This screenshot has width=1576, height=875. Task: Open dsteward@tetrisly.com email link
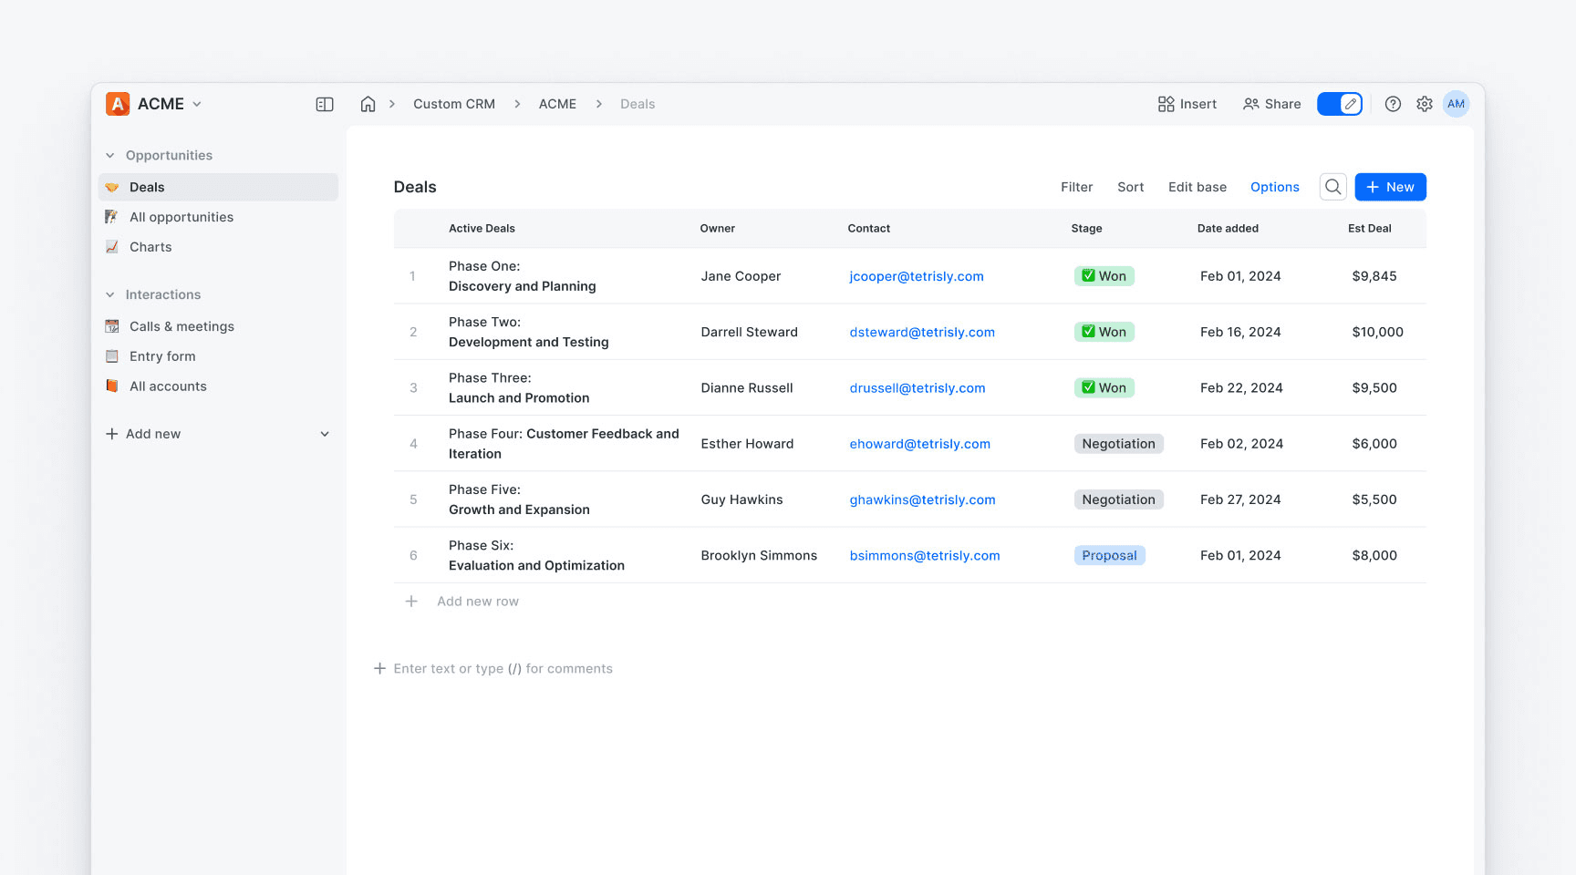click(x=922, y=332)
